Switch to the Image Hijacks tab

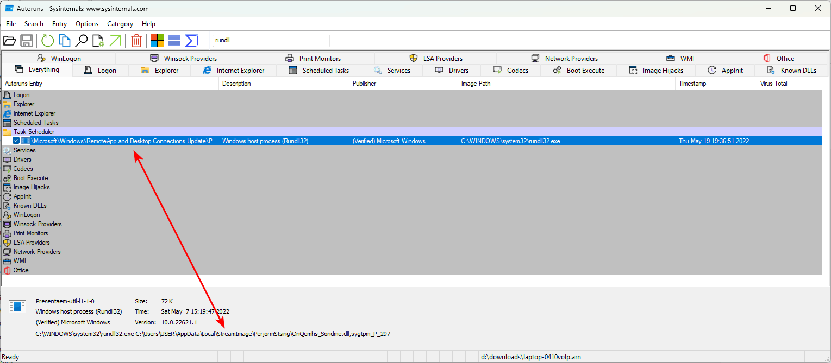click(x=656, y=70)
